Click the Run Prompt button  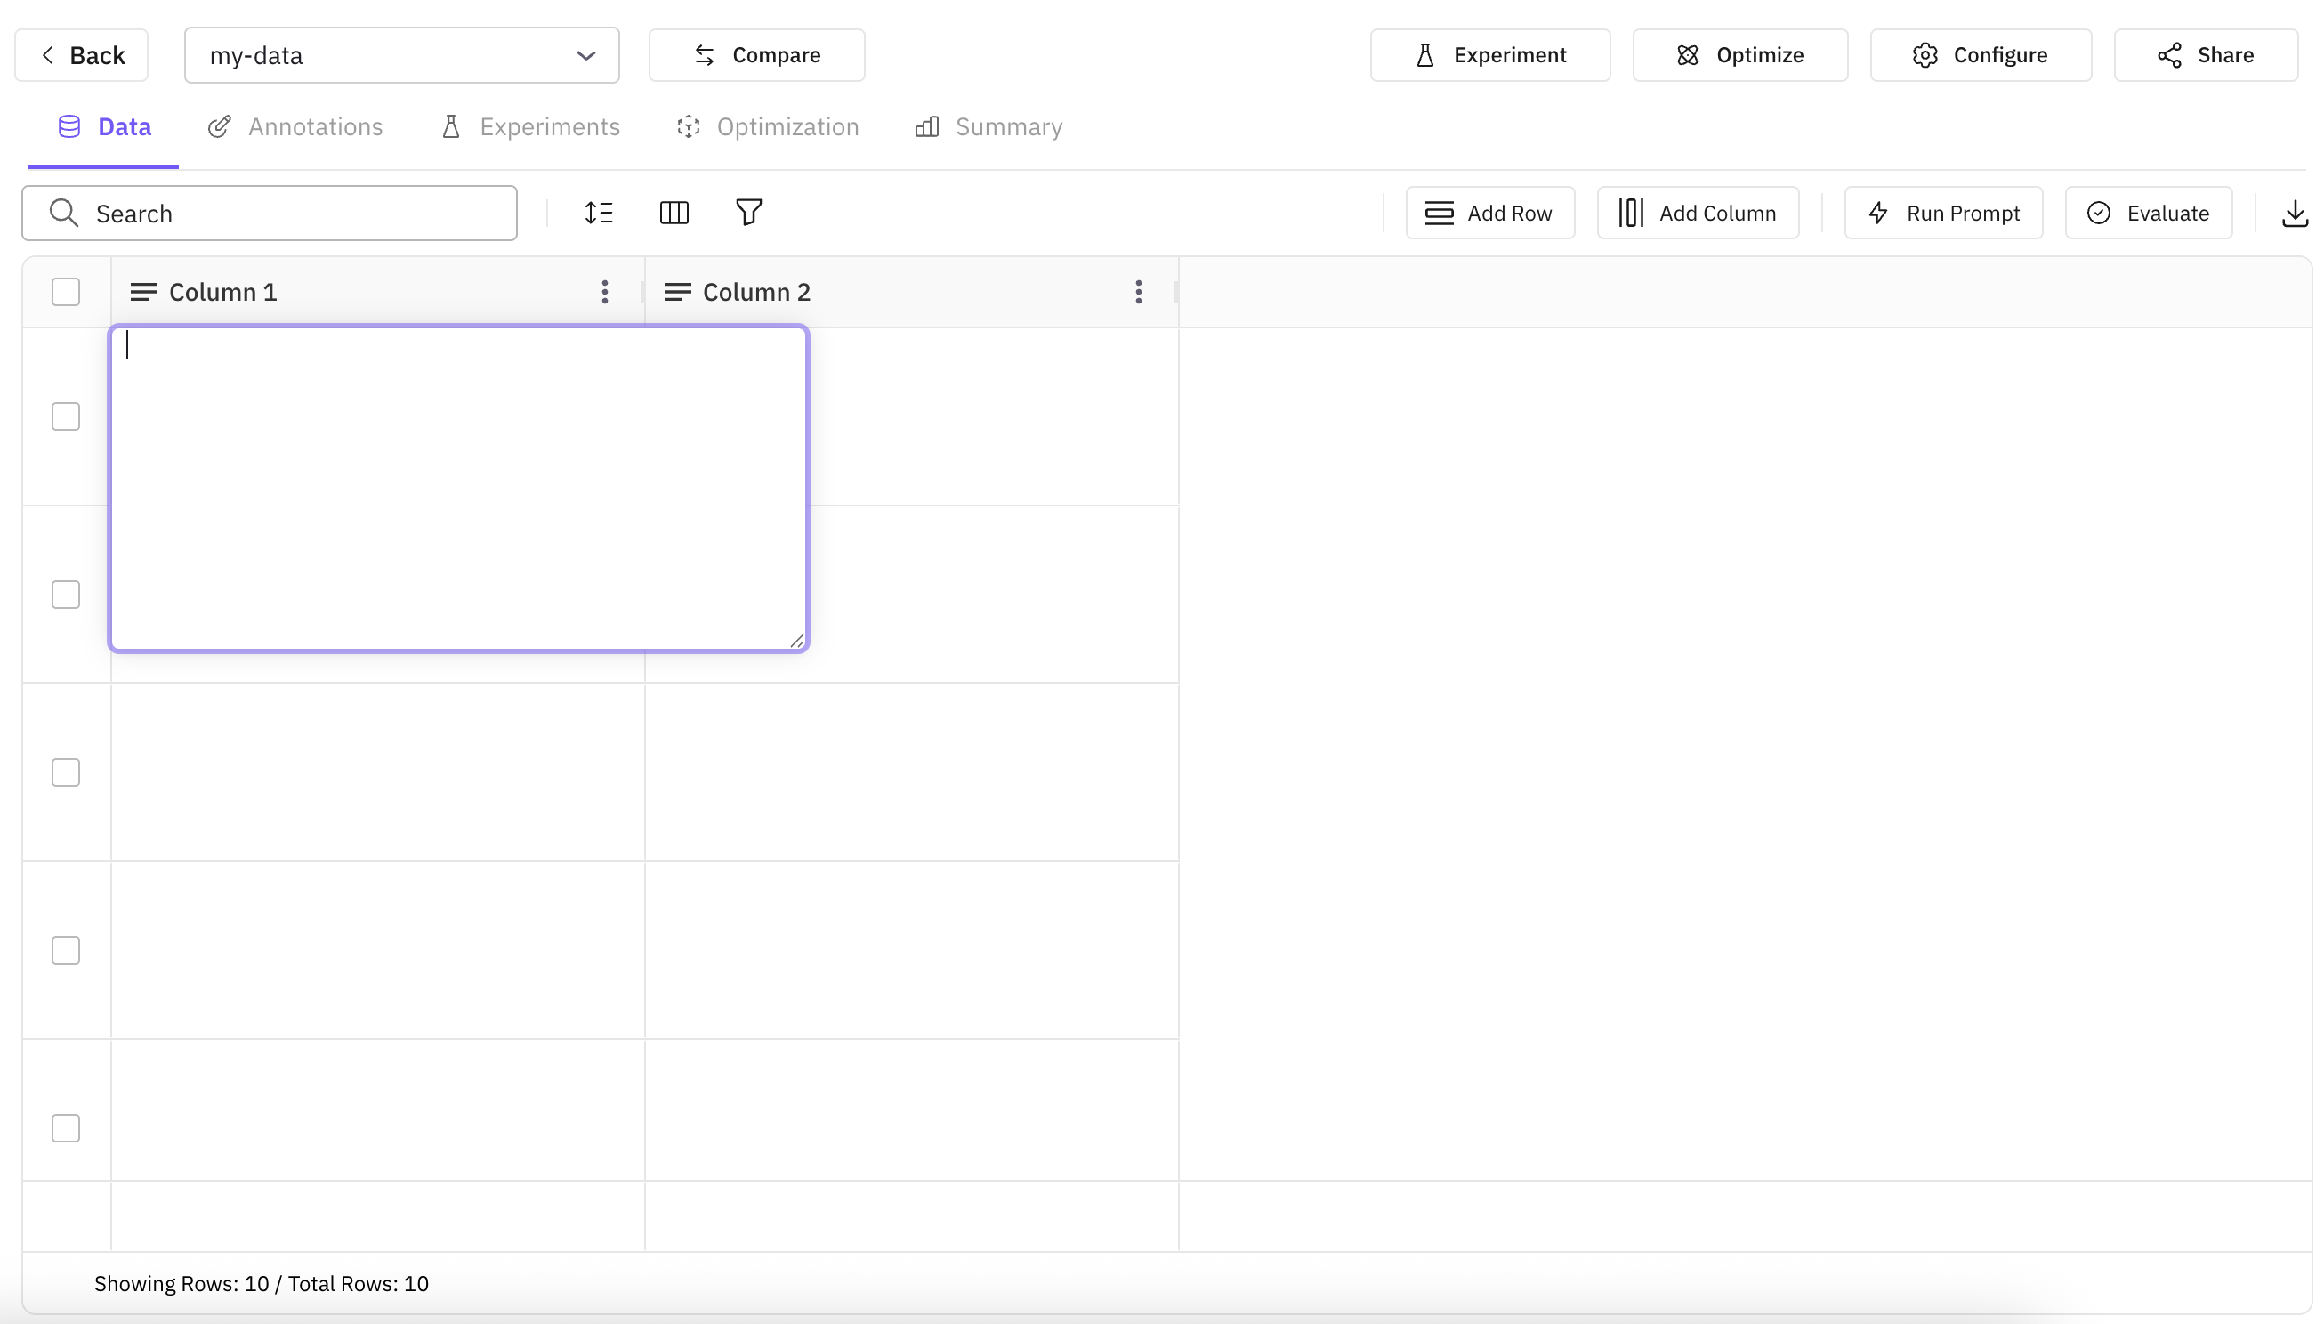[1942, 212]
